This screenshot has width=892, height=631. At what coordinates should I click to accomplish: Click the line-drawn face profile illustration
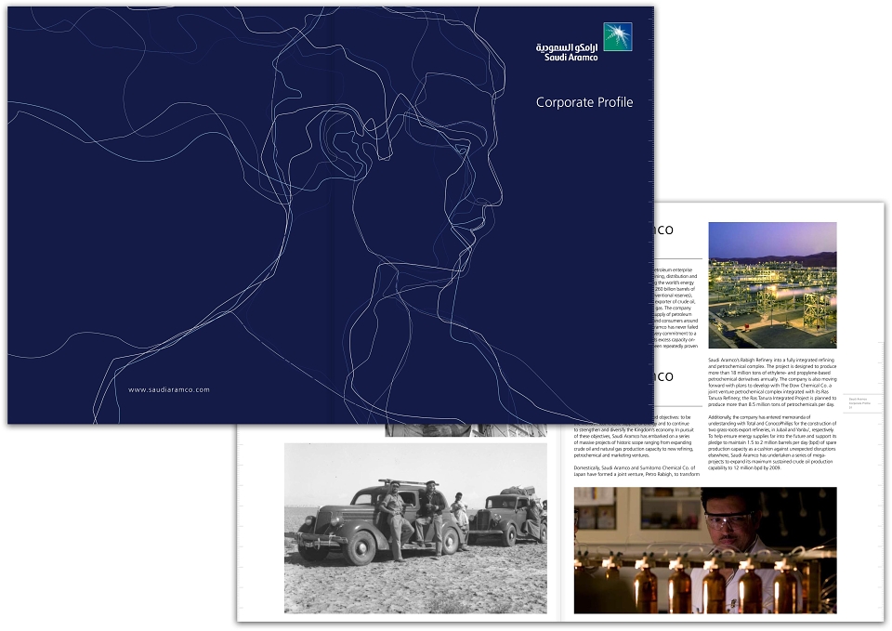point(387,217)
